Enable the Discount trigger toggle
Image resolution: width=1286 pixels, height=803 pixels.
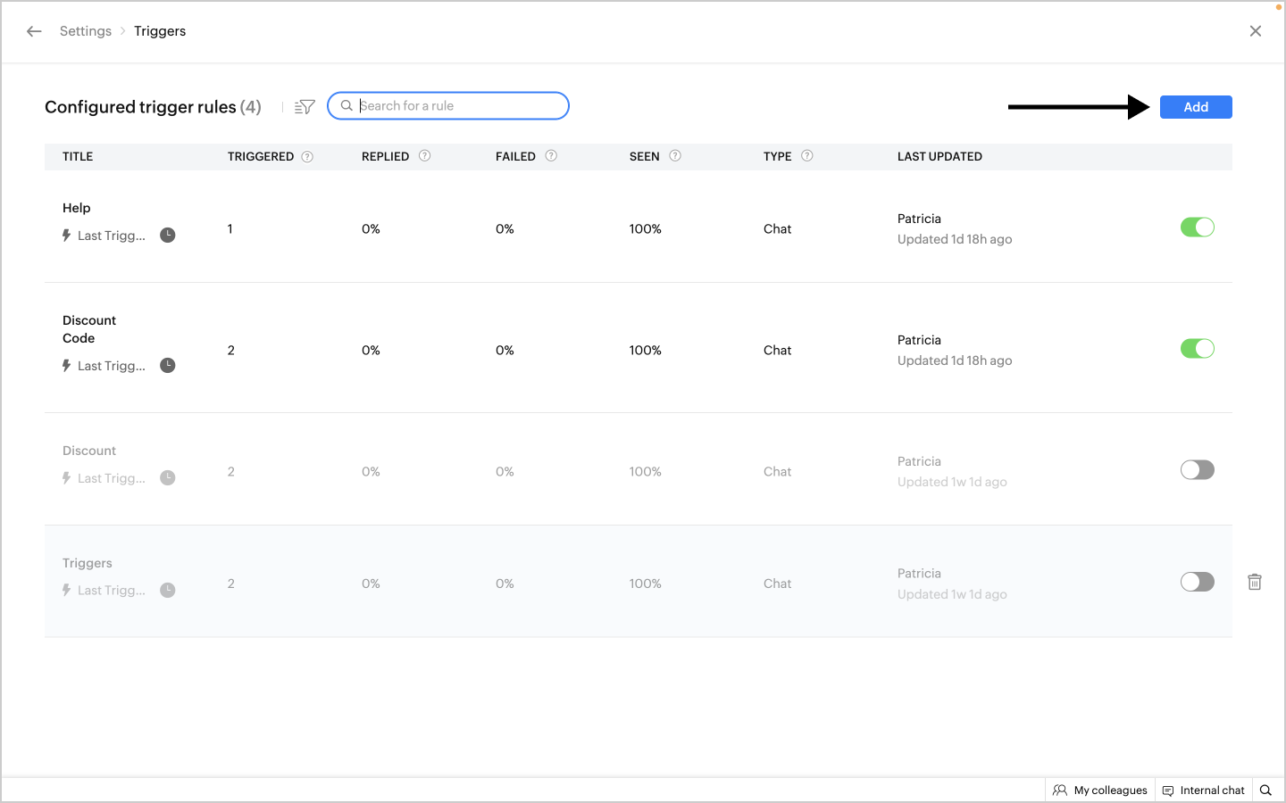coord(1198,470)
